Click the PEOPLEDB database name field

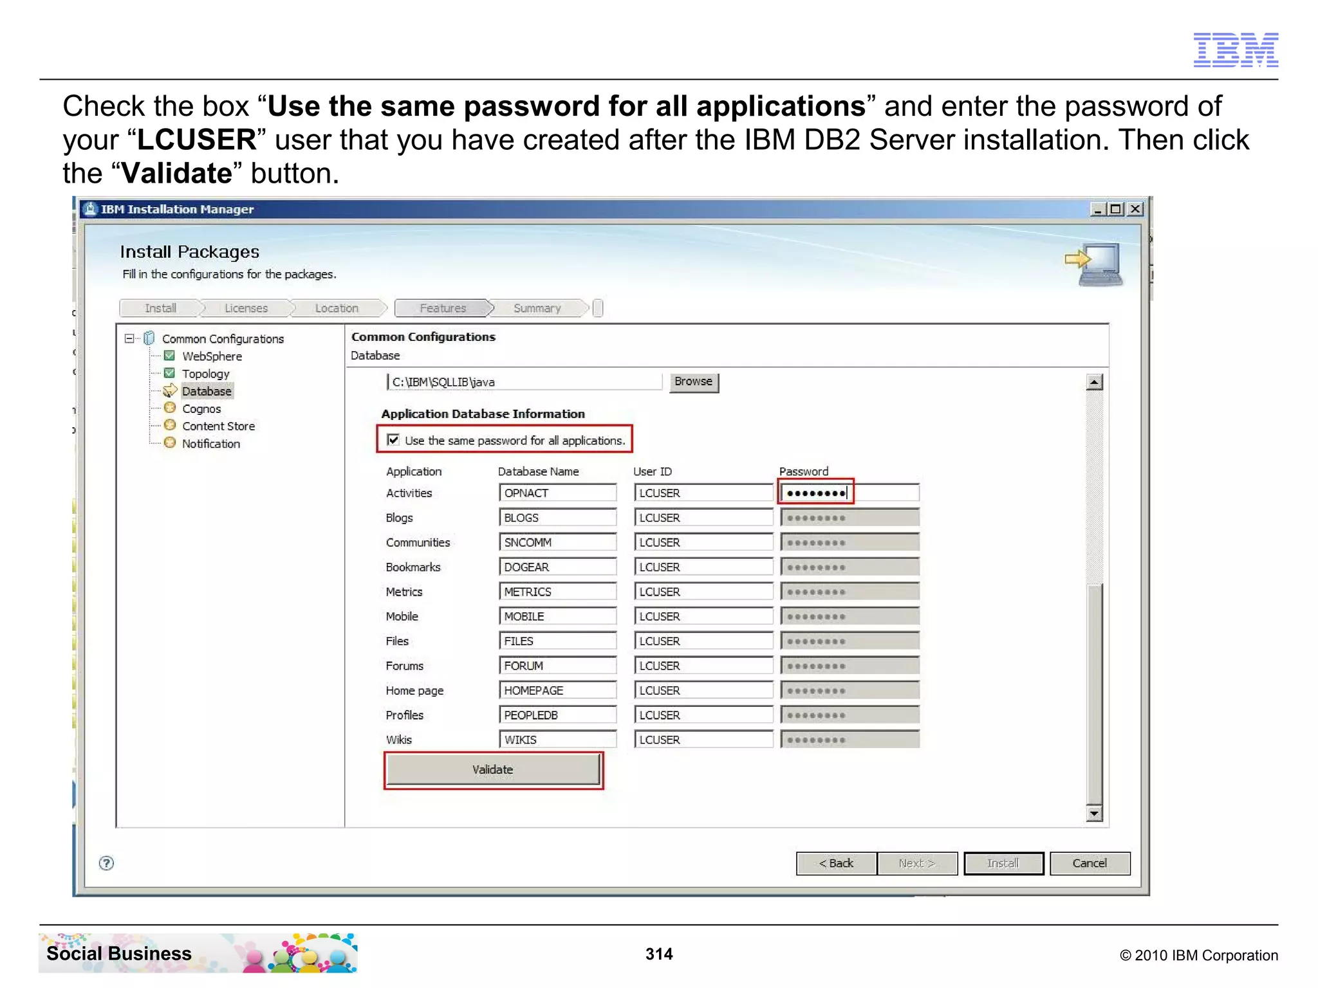(558, 715)
